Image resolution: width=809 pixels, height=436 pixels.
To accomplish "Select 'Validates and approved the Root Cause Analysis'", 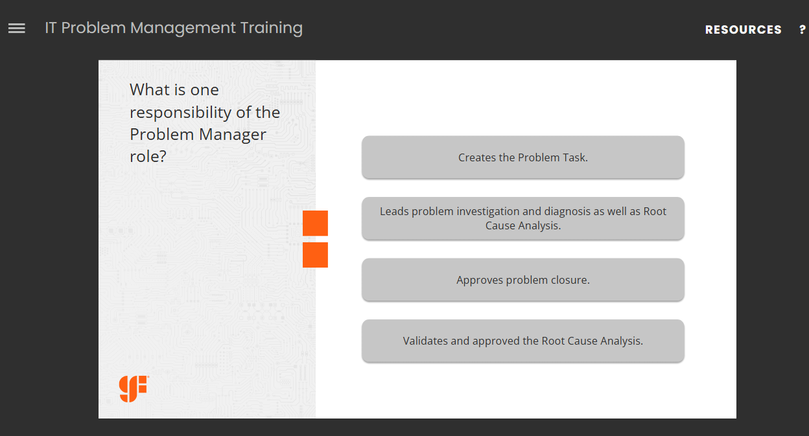I will coord(522,341).
